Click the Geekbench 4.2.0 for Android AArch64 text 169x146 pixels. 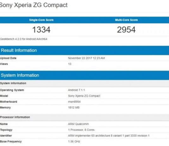(x=24, y=39)
